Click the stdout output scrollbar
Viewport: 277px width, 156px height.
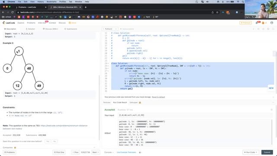tap(272, 133)
